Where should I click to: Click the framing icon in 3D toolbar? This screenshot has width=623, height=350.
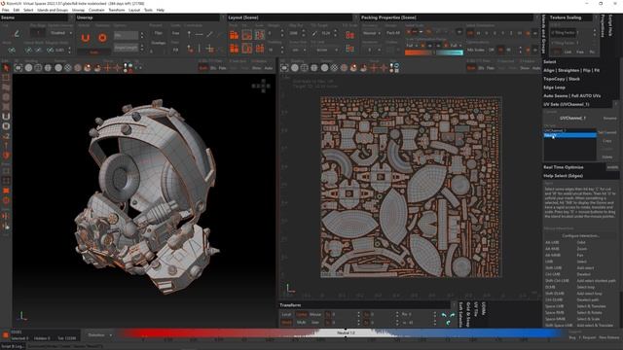[x=18, y=68]
